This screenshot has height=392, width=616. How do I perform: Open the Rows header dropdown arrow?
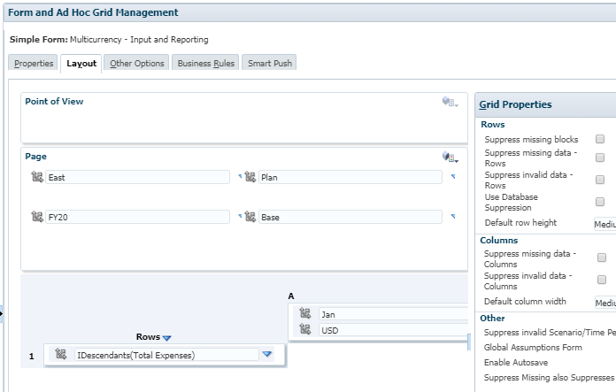166,338
